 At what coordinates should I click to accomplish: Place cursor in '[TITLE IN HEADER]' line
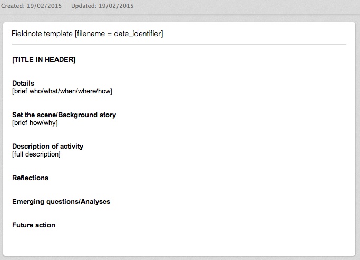[44, 60]
